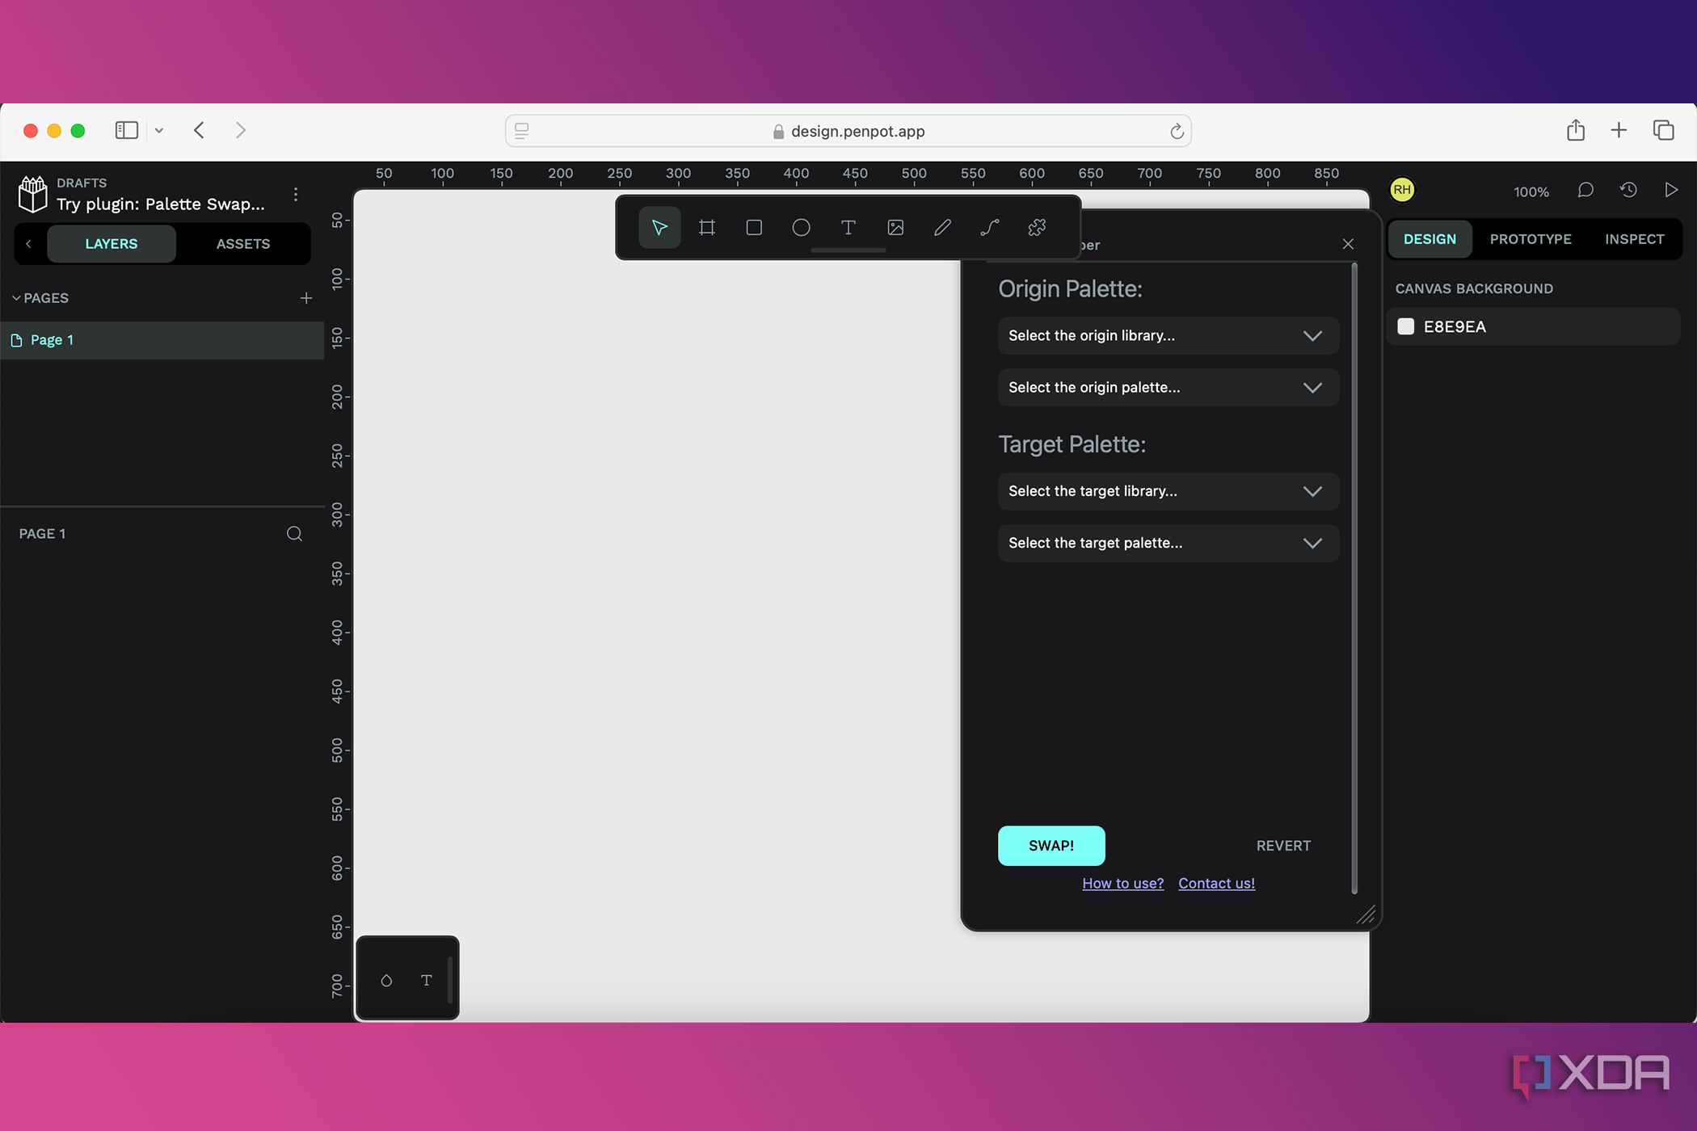This screenshot has height=1131, width=1697.
Task: Click the Safari address bar
Action: (x=848, y=131)
